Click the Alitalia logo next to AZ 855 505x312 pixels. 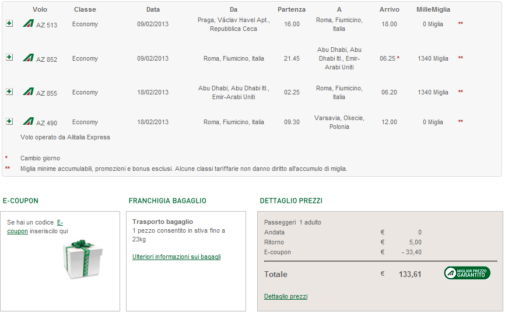(29, 92)
